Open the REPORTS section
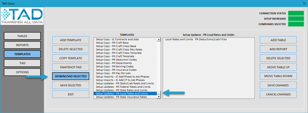The width and height of the screenshot is (308, 113). coord(22,45)
